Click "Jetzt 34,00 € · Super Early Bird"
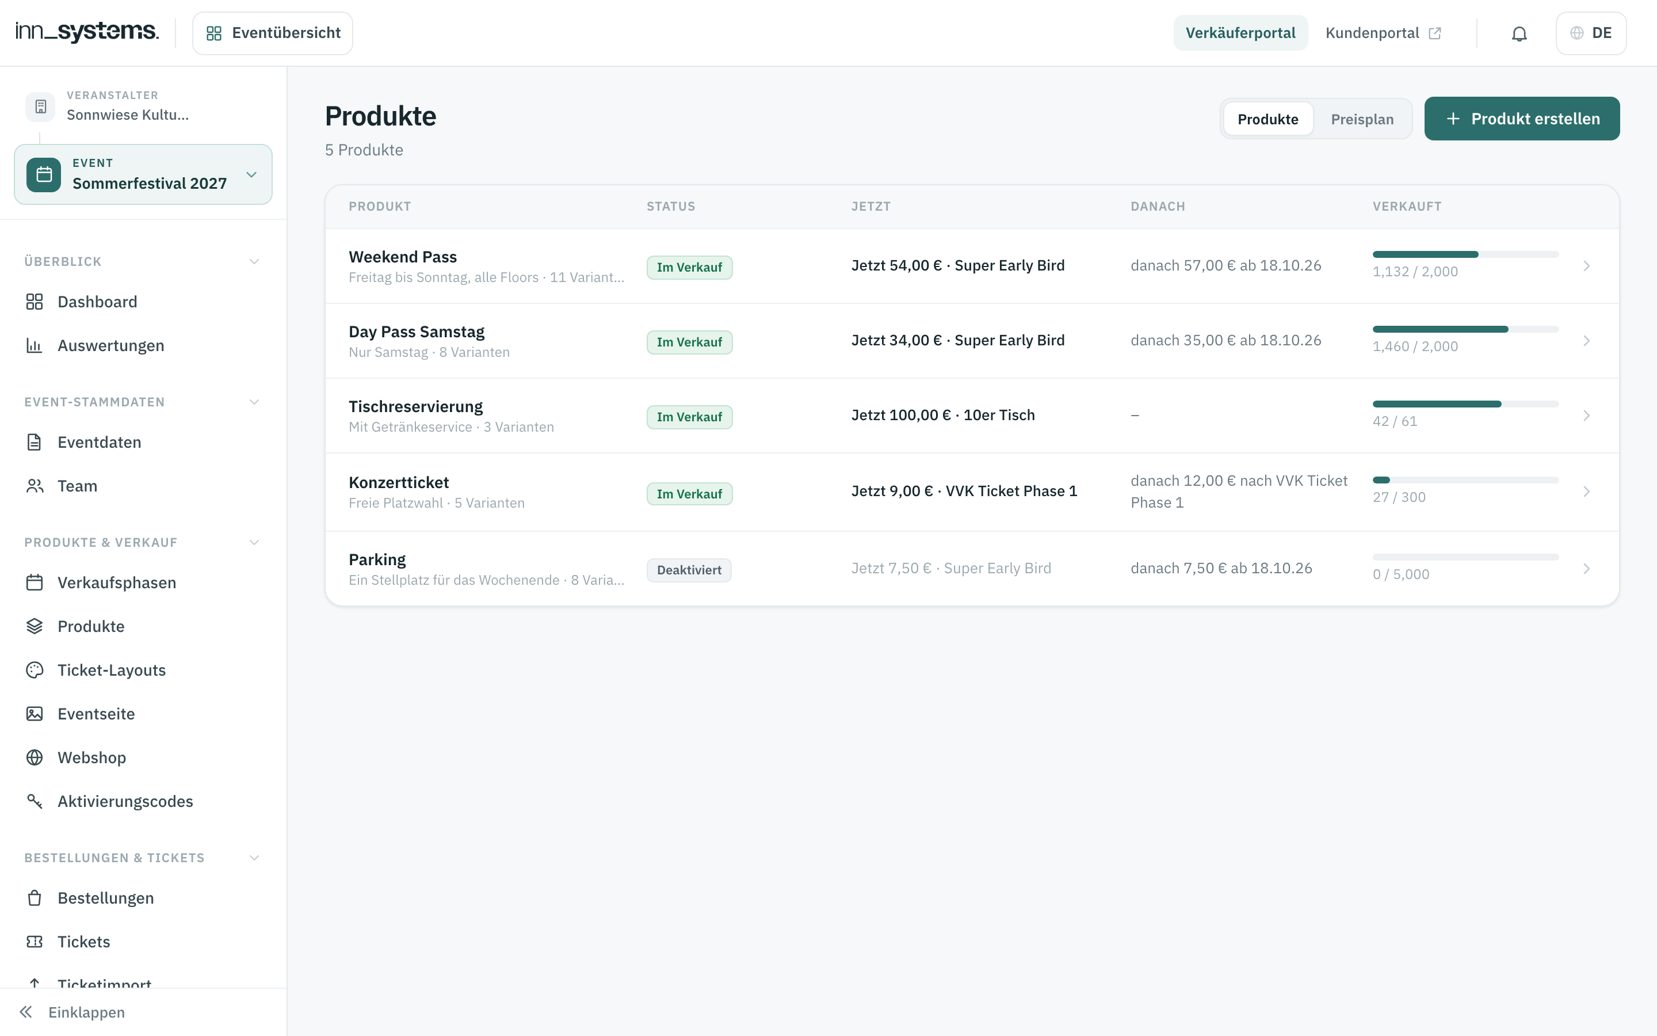The image size is (1657, 1036). (x=957, y=341)
